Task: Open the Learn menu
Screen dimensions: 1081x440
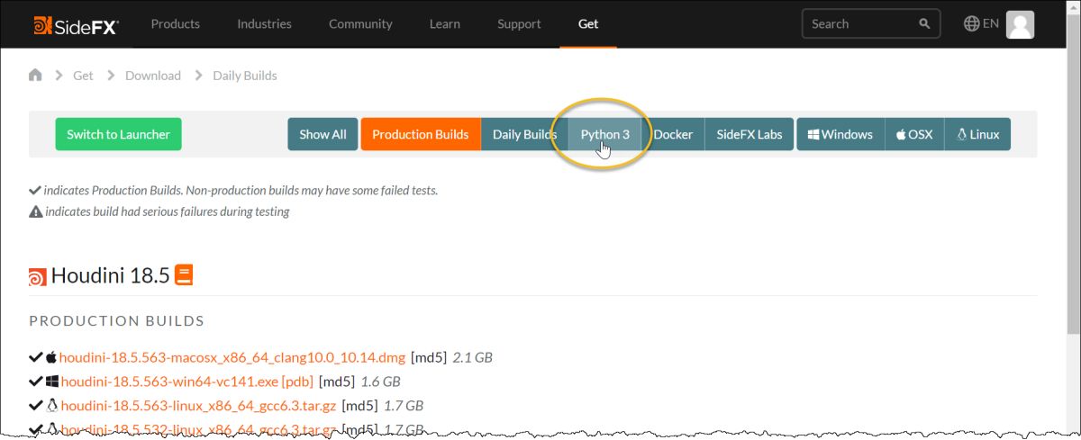Action: tap(445, 24)
